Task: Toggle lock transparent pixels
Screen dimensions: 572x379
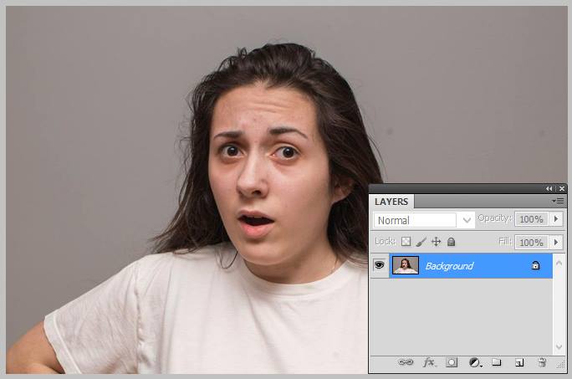Action: [406, 242]
